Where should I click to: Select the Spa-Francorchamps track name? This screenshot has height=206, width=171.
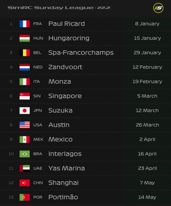pyautogui.click(x=81, y=53)
